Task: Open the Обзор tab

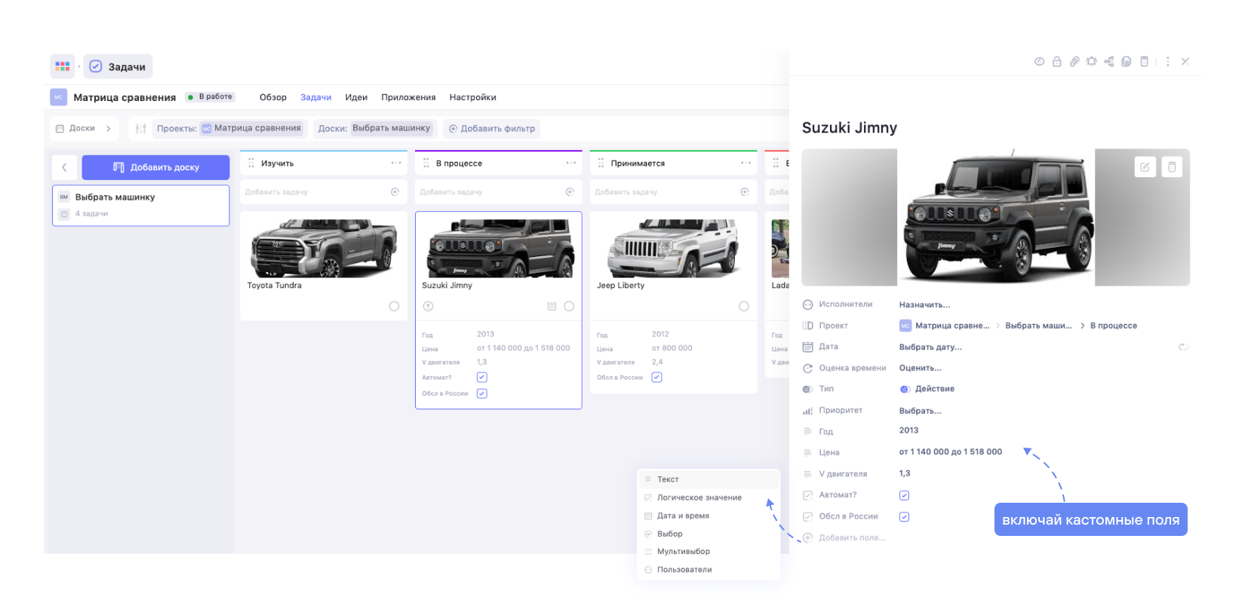Action: pyautogui.click(x=273, y=97)
